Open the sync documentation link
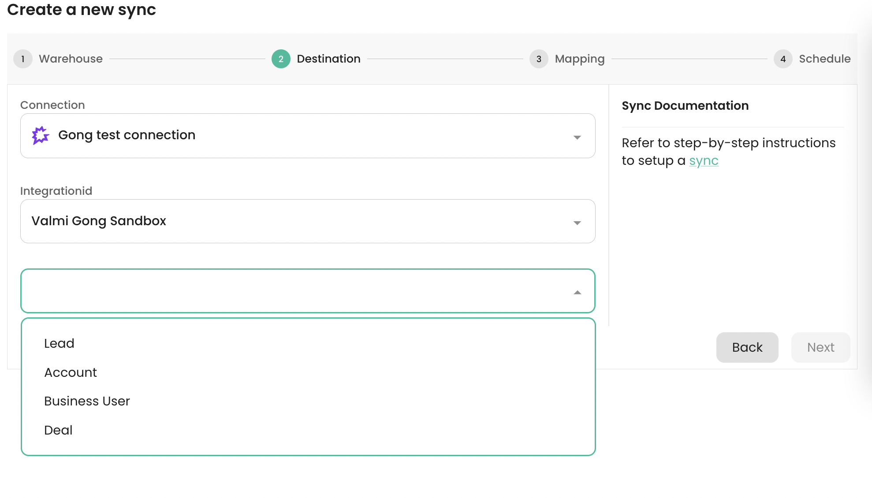Screen dimensions: 872x498 (704, 161)
